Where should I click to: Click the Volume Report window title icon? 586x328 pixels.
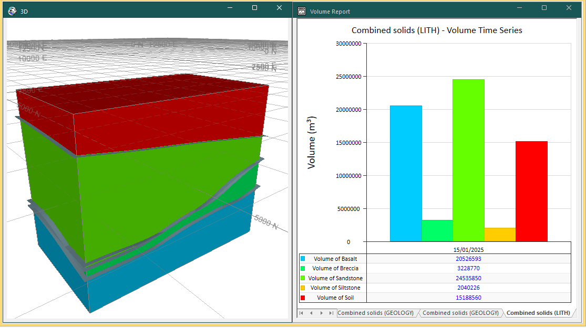coord(302,11)
